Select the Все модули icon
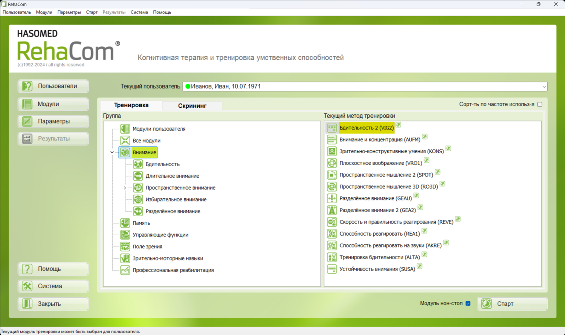This screenshot has width=565, height=335. click(125, 140)
